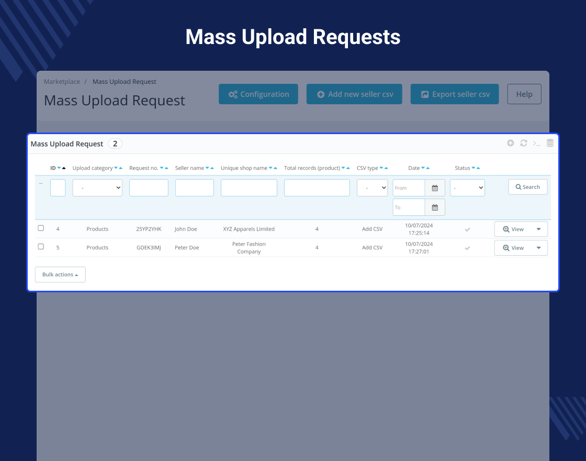
Task: Click seller name Peter Doe
Action: click(187, 248)
